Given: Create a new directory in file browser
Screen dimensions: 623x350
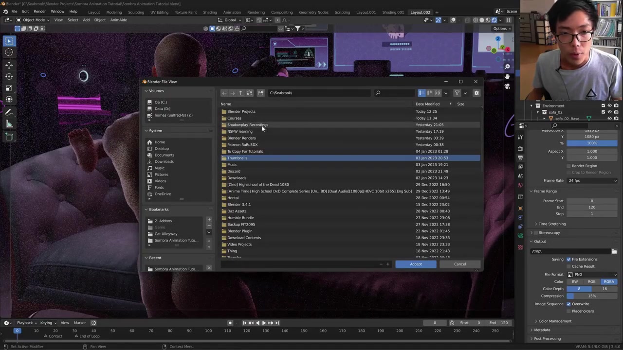Looking at the screenshot, I should (x=261, y=93).
